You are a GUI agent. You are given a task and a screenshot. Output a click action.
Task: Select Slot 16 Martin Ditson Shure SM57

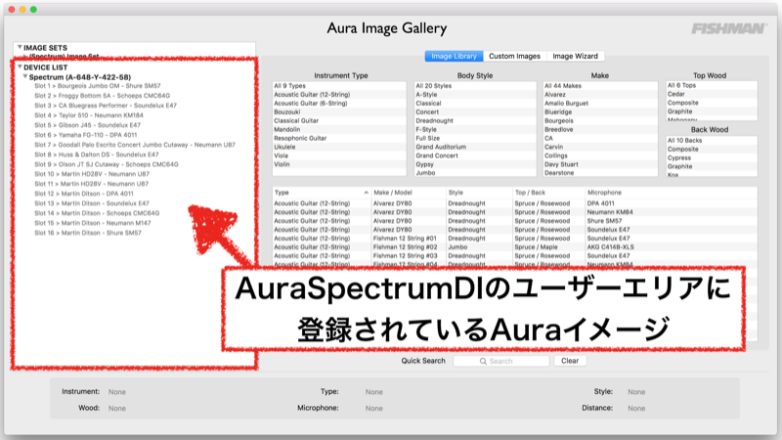point(88,233)
